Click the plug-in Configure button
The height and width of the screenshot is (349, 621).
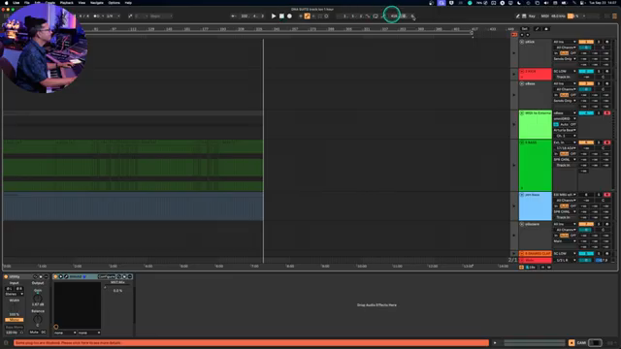pyautogui.click(x=106, y=276)
